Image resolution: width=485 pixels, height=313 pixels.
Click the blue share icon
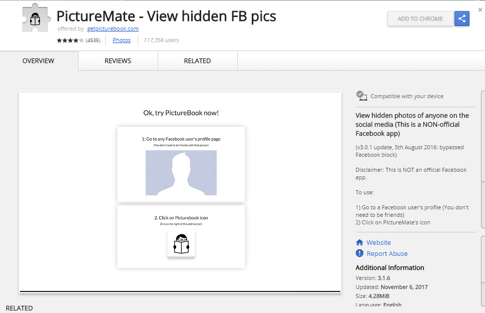[461, 19]
